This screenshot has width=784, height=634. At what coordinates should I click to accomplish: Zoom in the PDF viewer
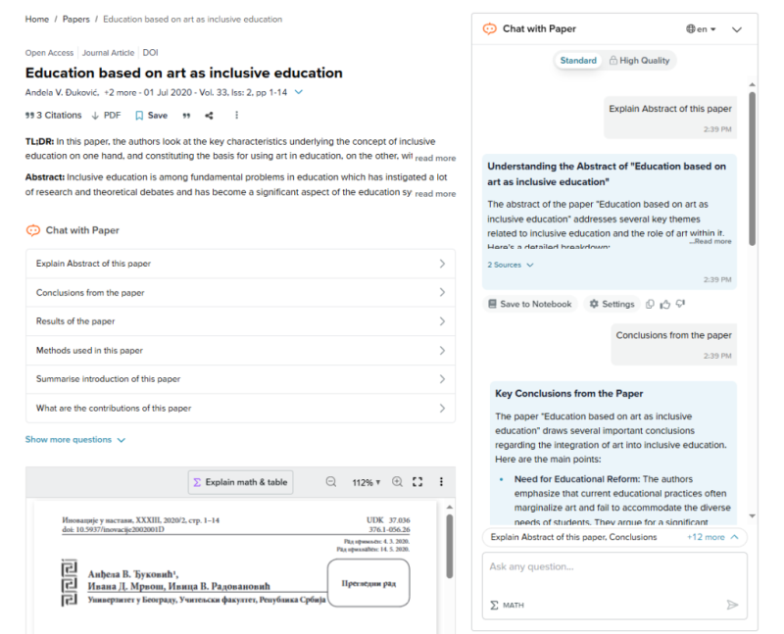[x=397, y=482]
